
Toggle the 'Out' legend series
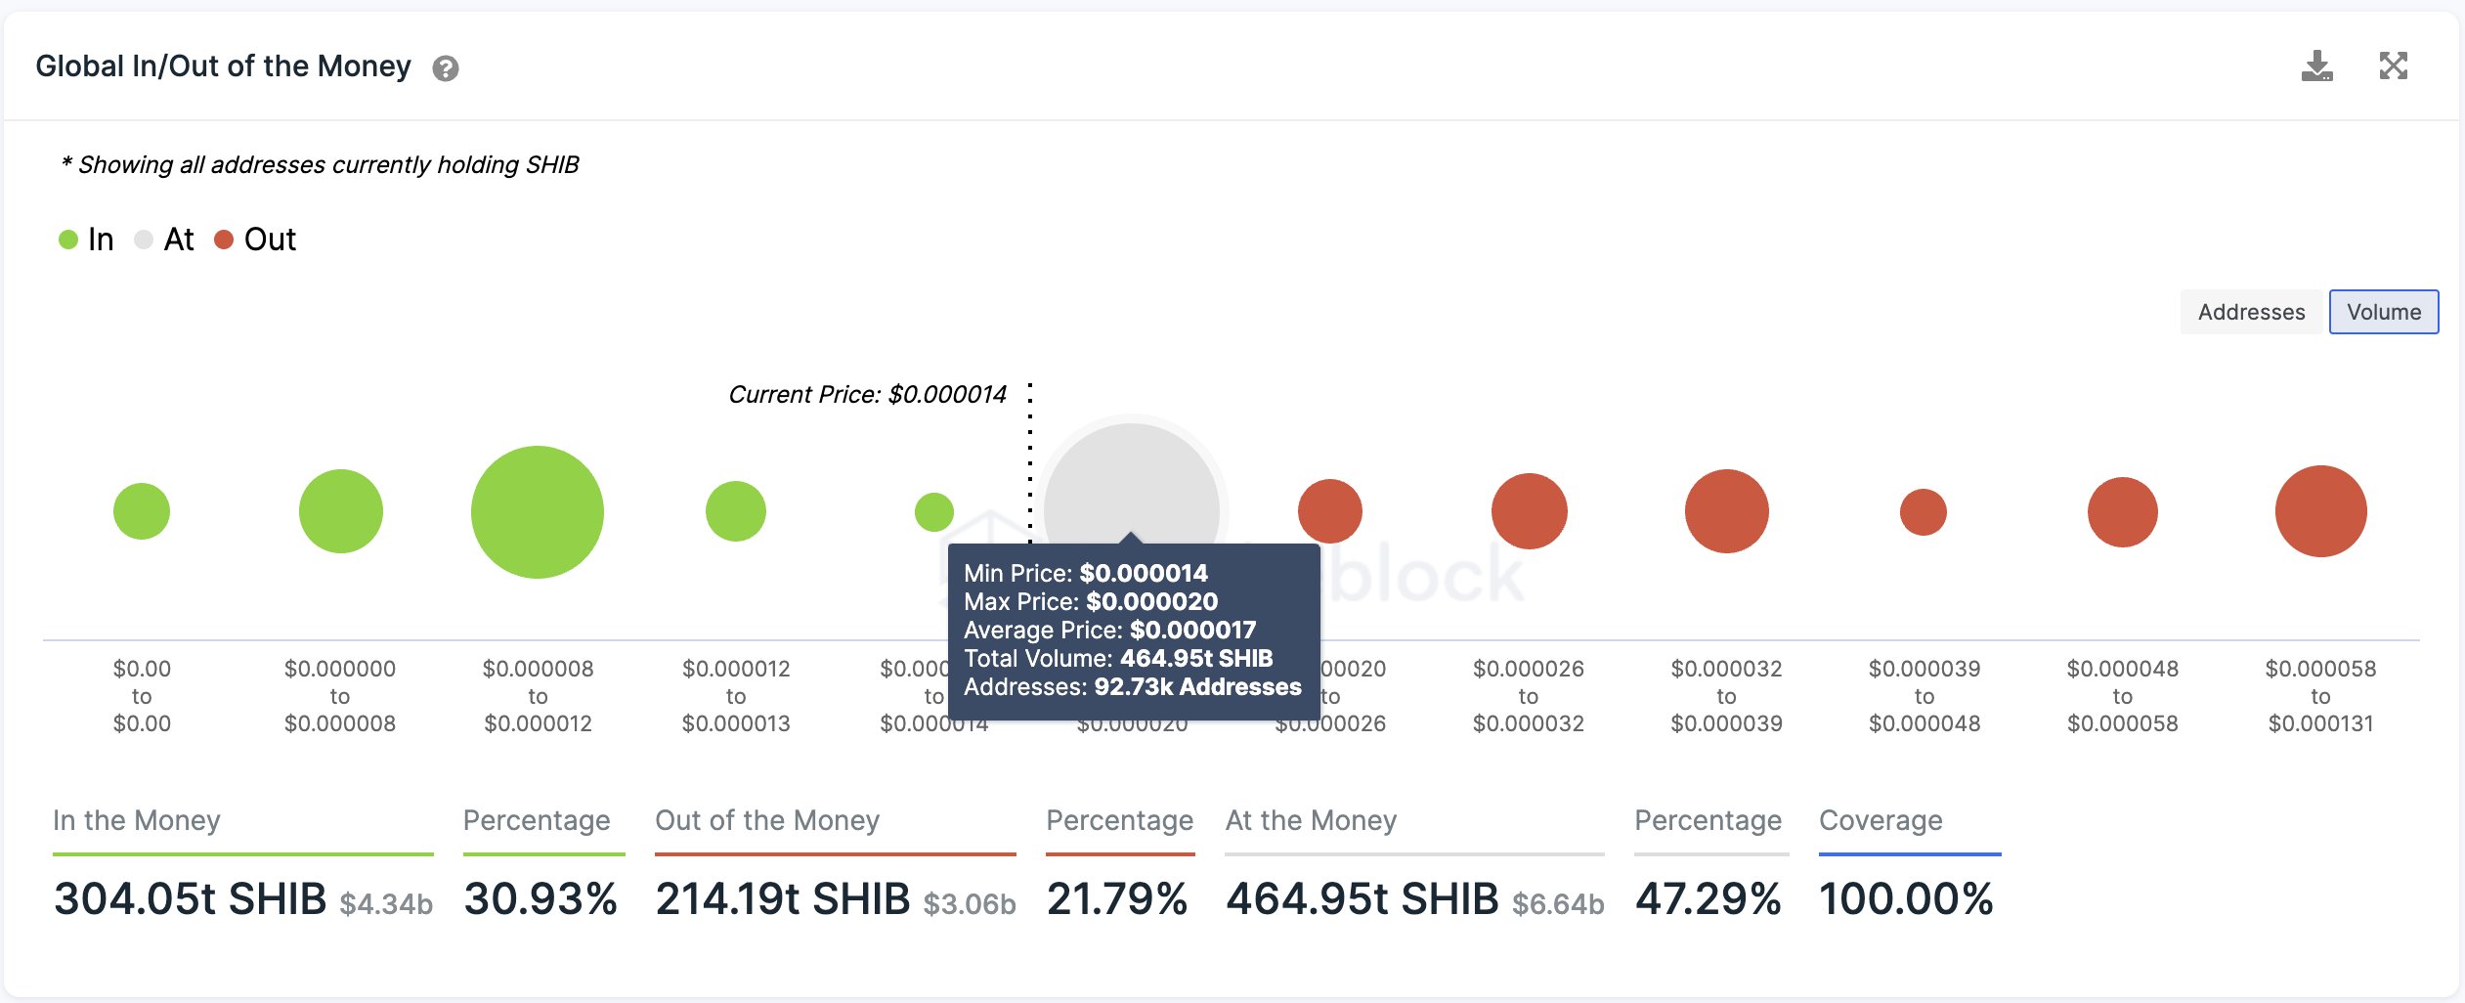[255, 240]
